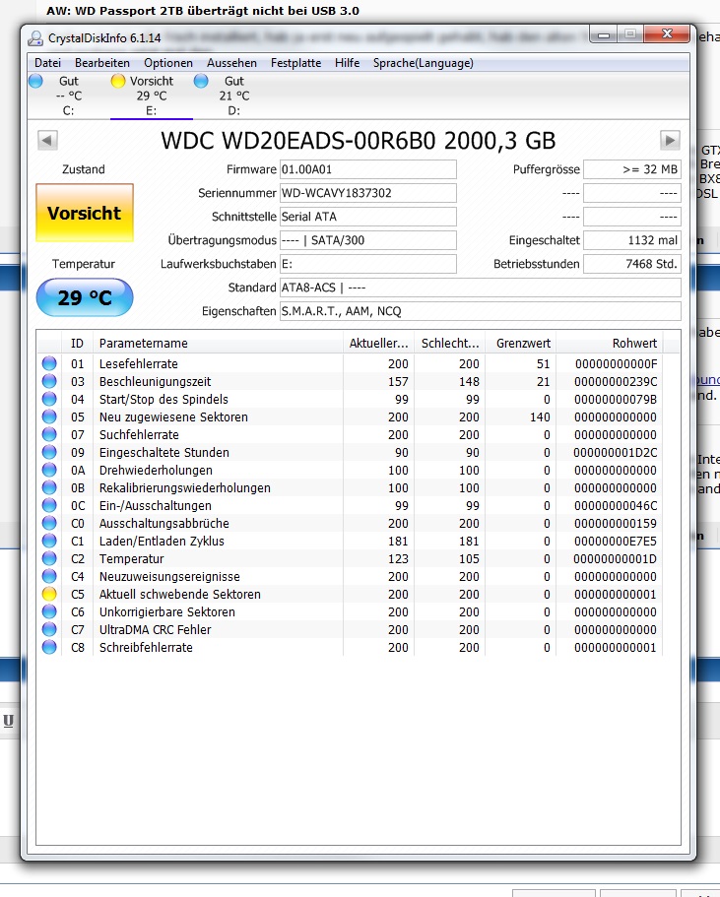
Task: Select the Aktuell schwebende Sektoren parameter name
Action: click(x=179, y=595)
